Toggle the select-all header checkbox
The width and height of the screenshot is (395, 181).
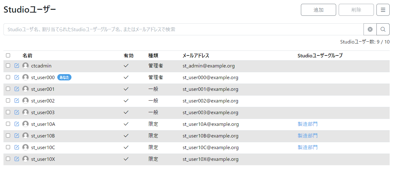(x=8, y=55)
